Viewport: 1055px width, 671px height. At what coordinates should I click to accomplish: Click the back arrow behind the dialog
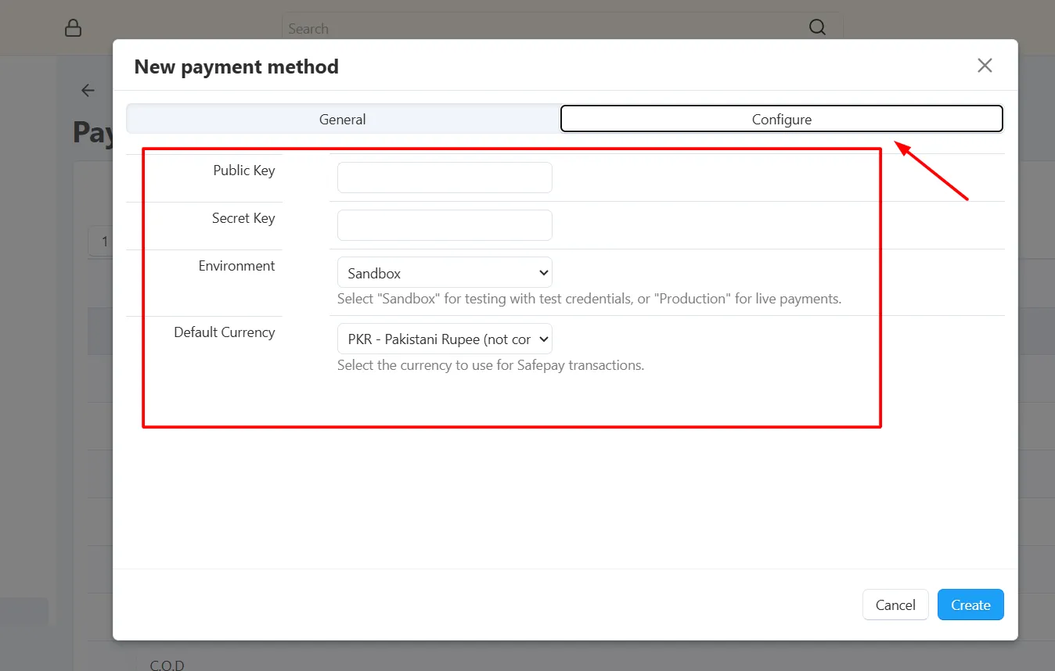[88, 91]
